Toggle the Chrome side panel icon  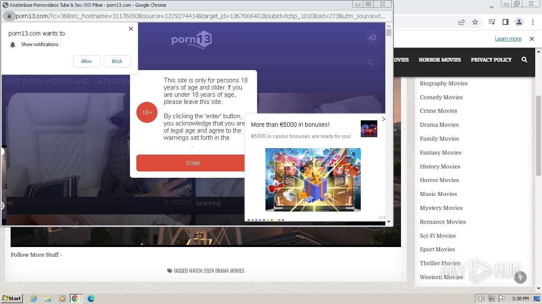click(505, 22)
